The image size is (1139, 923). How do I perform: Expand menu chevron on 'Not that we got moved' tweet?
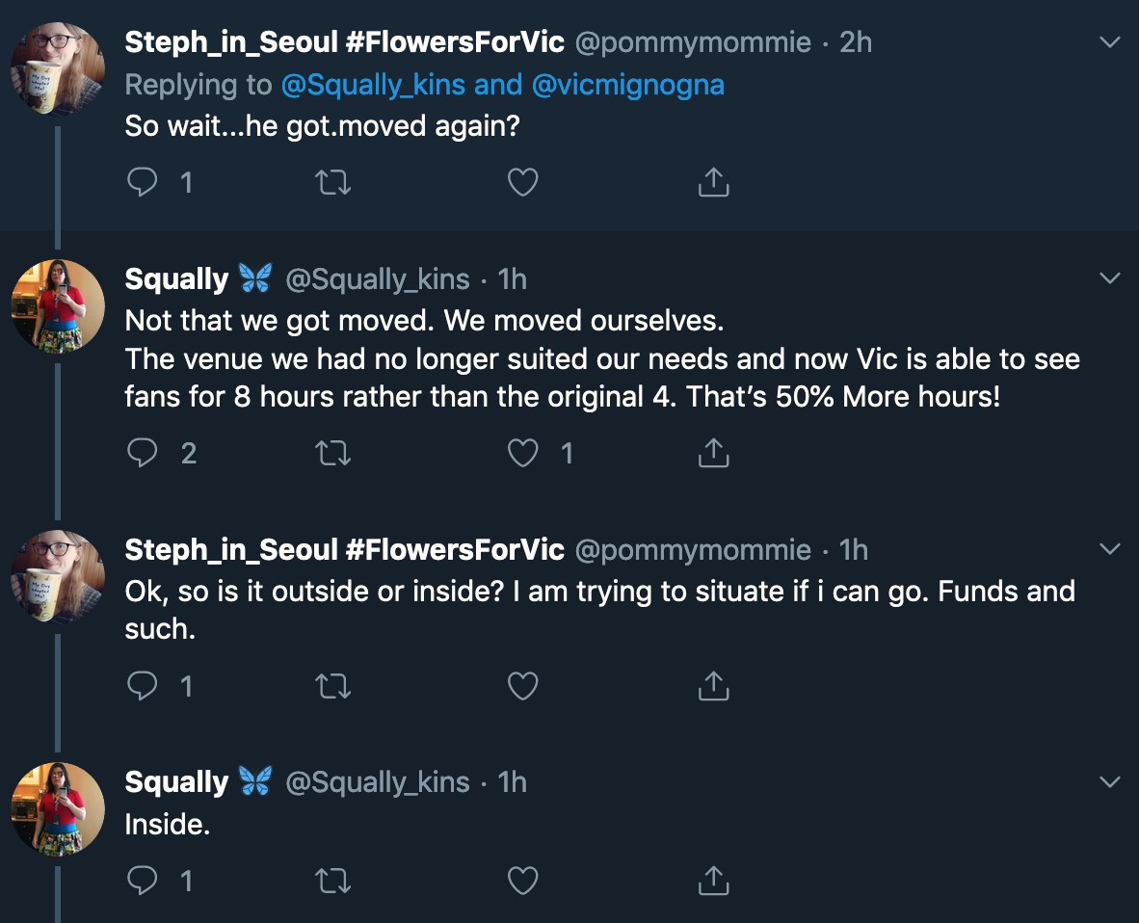tap(1110, 278)
